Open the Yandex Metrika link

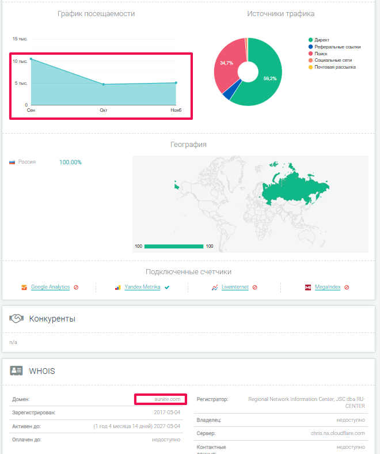142,287
